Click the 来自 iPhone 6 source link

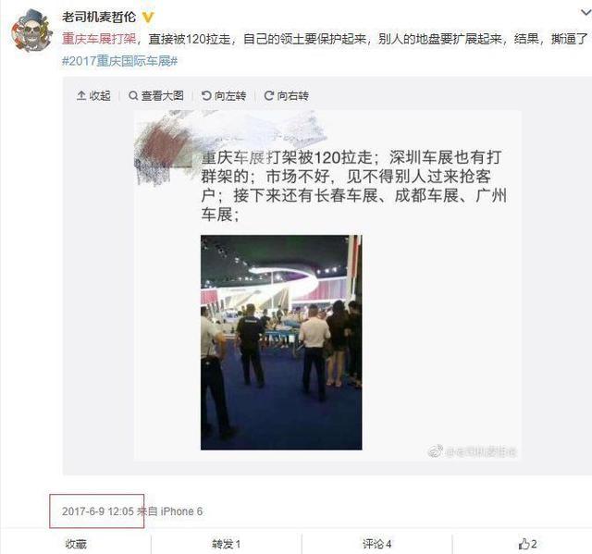coord(170,511)
